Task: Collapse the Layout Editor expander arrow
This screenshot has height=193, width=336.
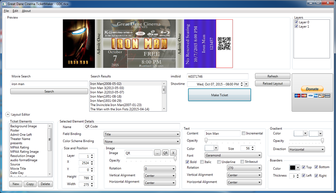Action: [8, 115]
